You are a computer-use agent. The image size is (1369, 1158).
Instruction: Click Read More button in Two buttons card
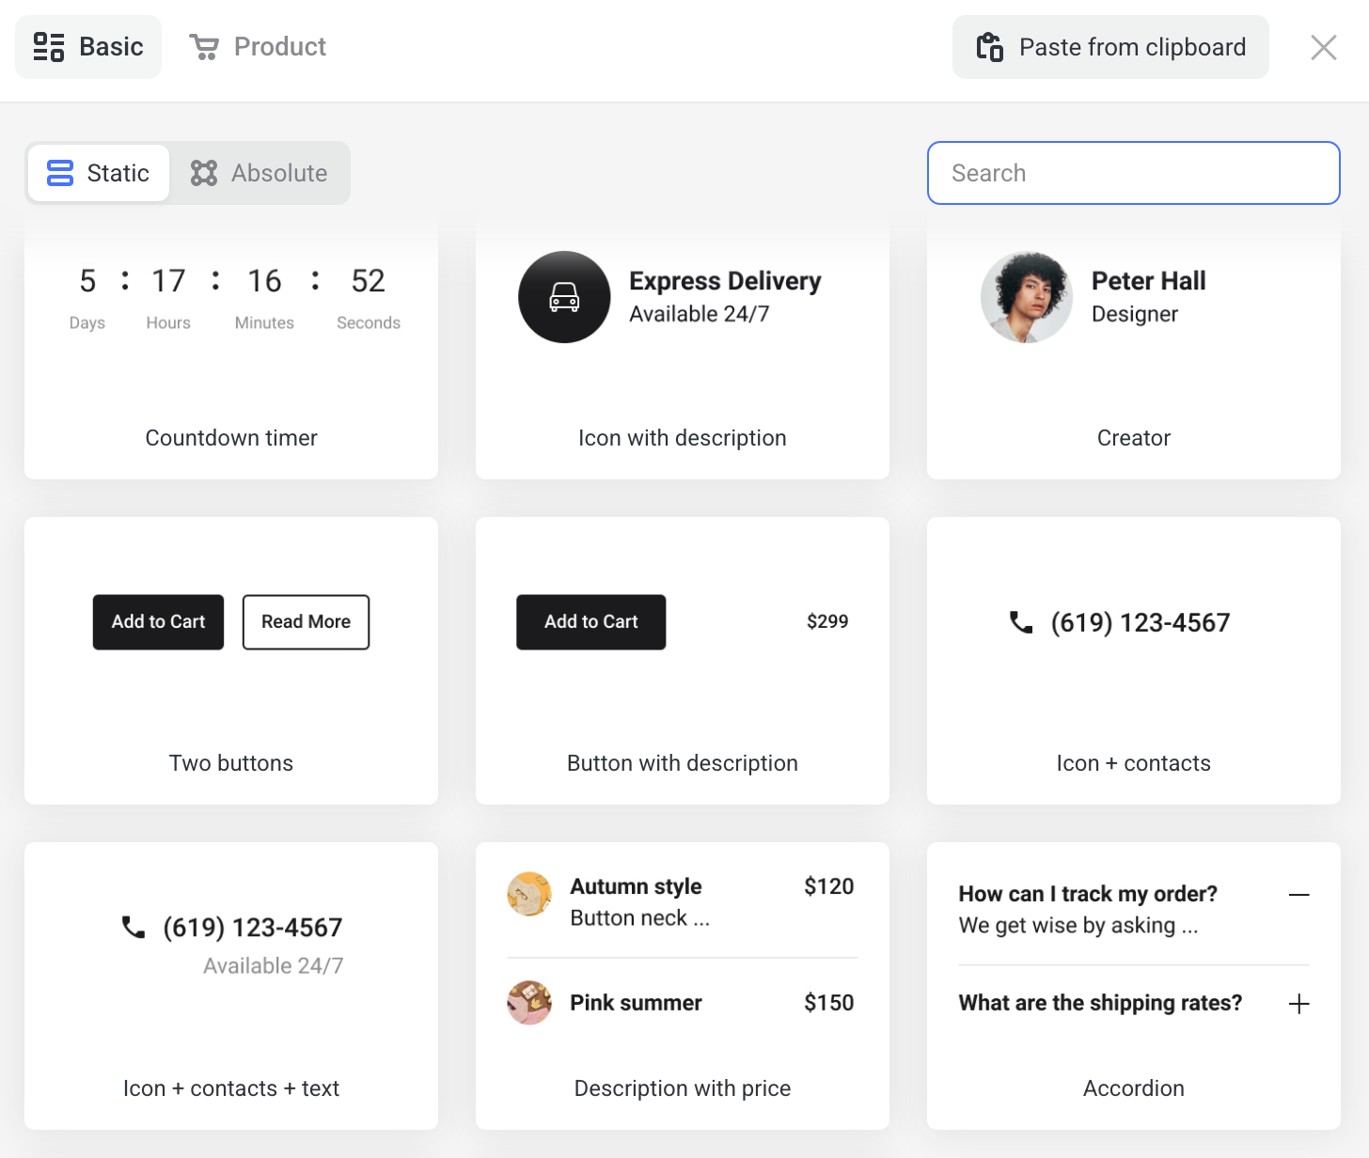[306, 622]
